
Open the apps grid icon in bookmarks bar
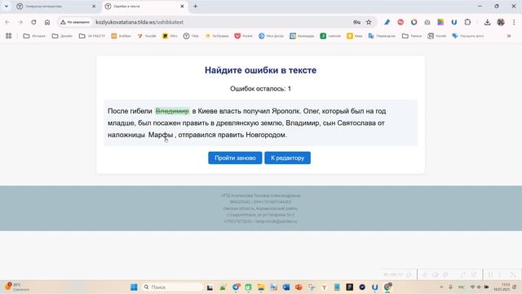point(9,36)
